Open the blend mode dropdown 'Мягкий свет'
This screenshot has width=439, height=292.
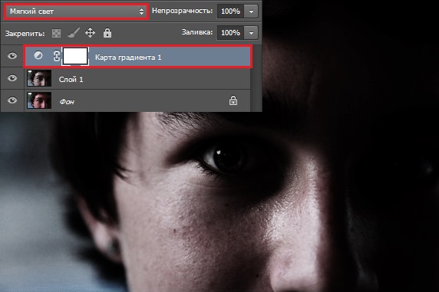point(76,11)
